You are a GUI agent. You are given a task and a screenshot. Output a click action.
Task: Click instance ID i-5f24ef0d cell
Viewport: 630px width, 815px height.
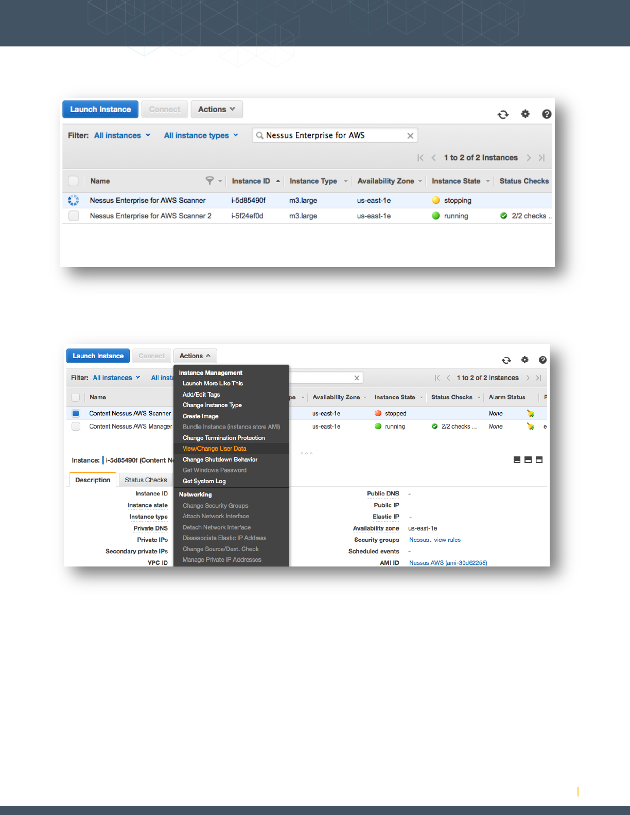coord(247,216)
